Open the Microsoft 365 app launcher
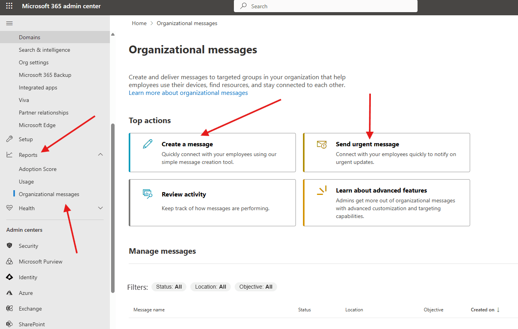Image resolution: width=518 pixels, height=329 pixels. coord(9,6)
